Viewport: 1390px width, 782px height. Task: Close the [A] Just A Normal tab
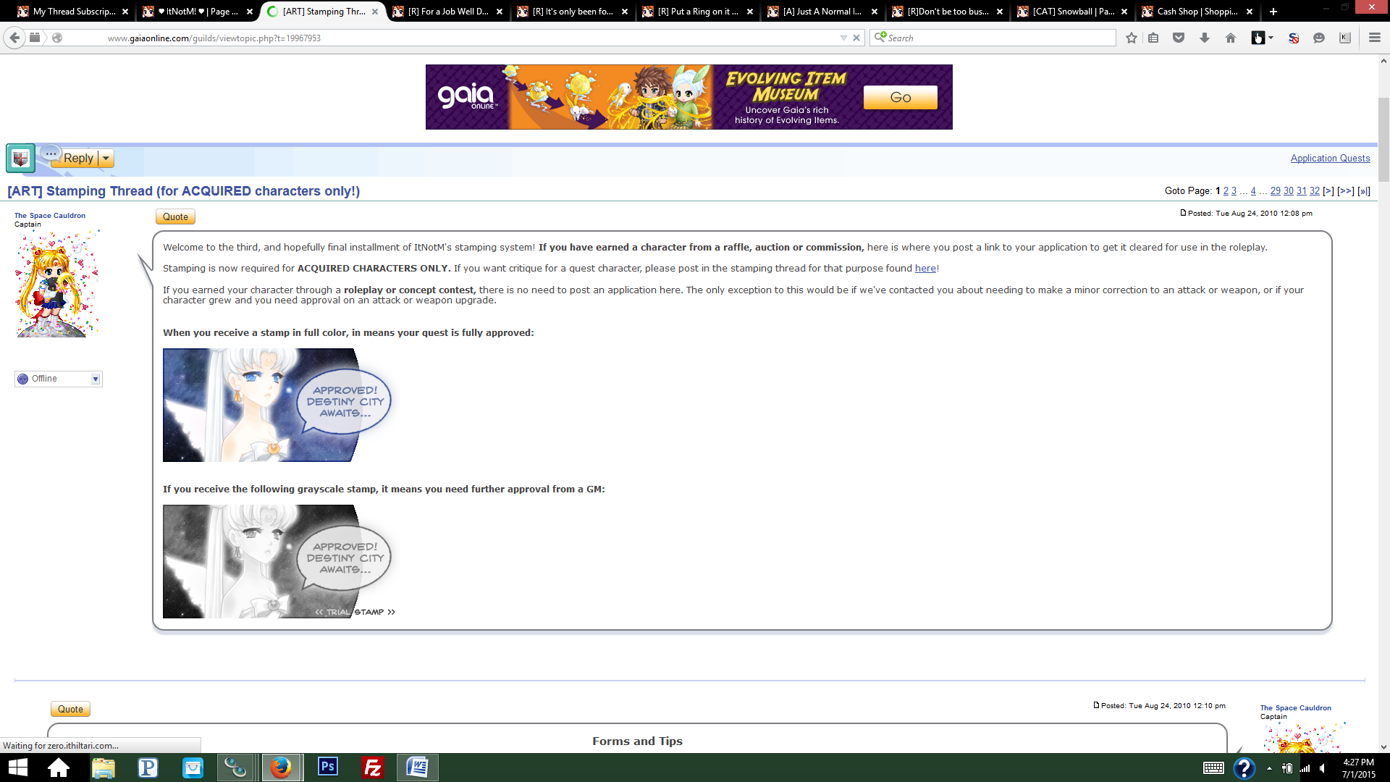[875, 12]
